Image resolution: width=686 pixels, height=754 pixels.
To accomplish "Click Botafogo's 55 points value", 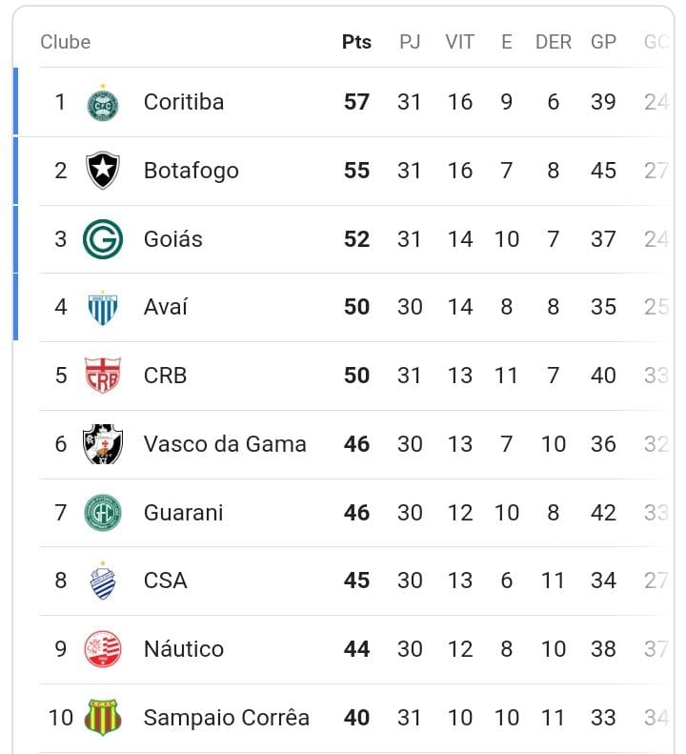I will (356, 171).
